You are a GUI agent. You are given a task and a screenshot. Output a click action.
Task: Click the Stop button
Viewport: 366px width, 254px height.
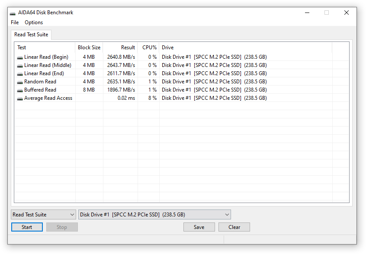click(62, 227)
